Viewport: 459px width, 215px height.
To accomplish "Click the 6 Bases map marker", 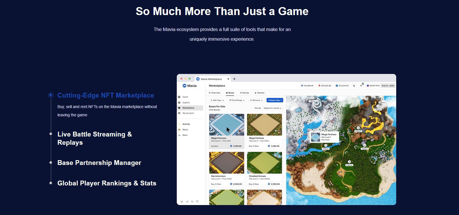I will click(358, 131).
